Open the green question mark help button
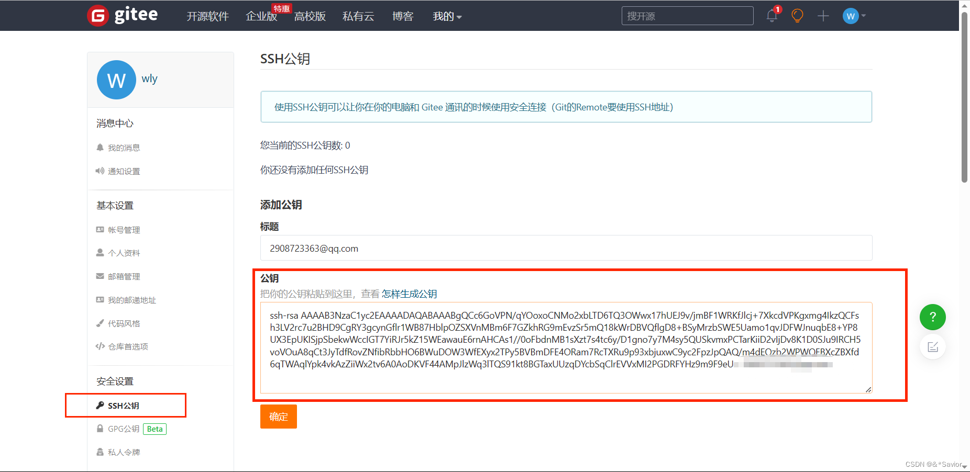The height and width of the screenshot is (472, 970). (933, 317)
